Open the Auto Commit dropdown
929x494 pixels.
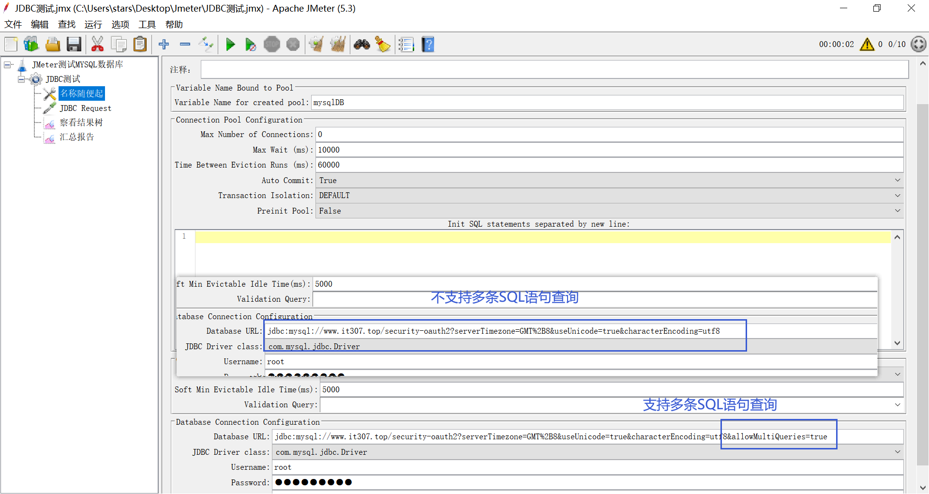pyautogui.click(x=897, y=180)
